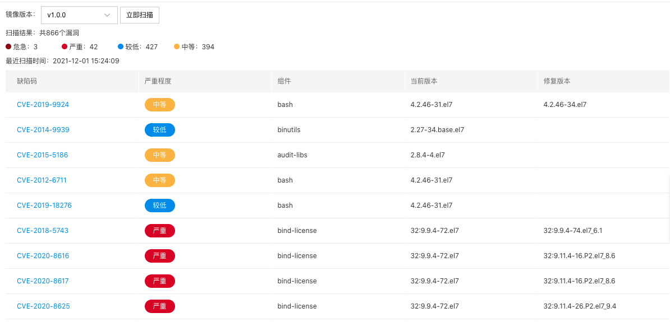Open the CVE-2012-6711 vulnerability link
Viewport: 670px width, 322px height.
coord(42,180)
